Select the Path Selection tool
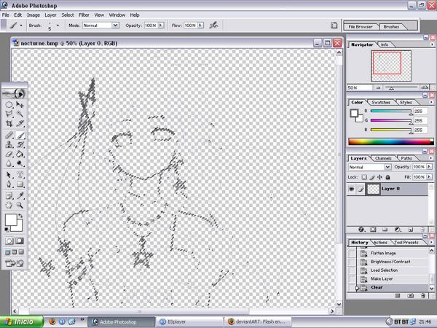The width and height of the screenshot is (437, 328). pos(9,175)
